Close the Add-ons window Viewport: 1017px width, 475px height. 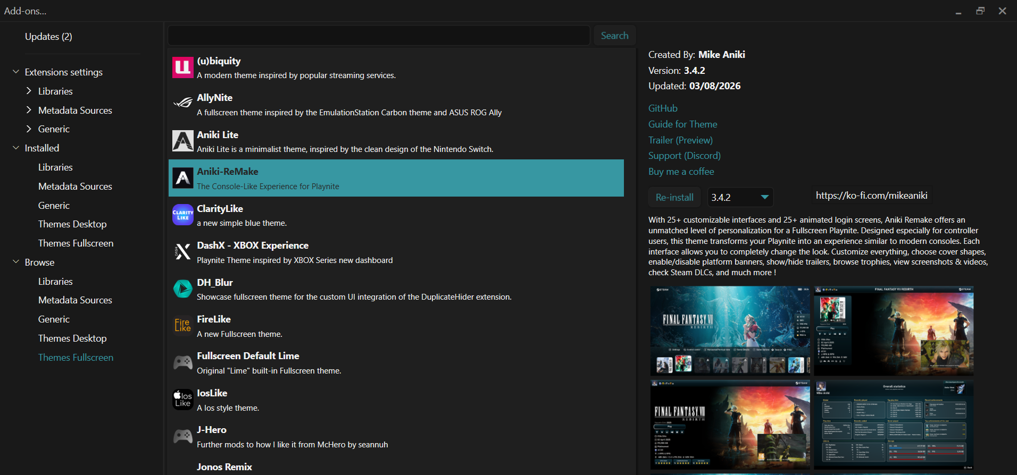(1002, 11)
